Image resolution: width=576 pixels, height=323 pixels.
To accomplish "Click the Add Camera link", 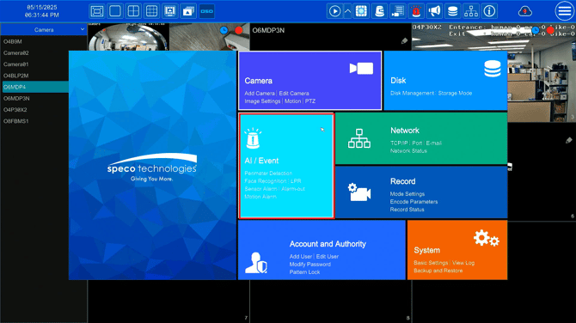I will 260,94.
